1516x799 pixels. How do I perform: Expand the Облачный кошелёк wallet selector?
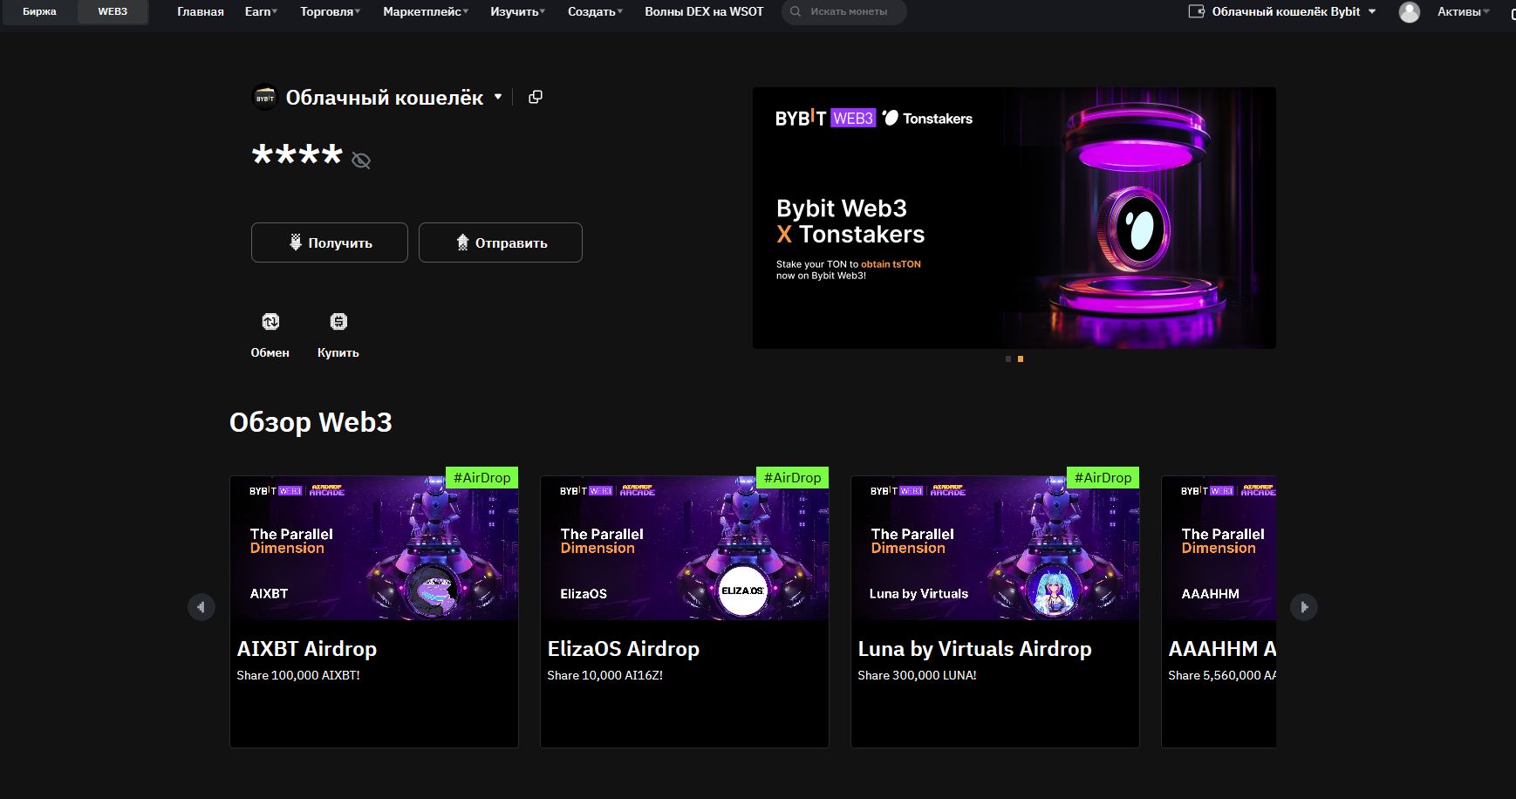(x=498, y=97)
